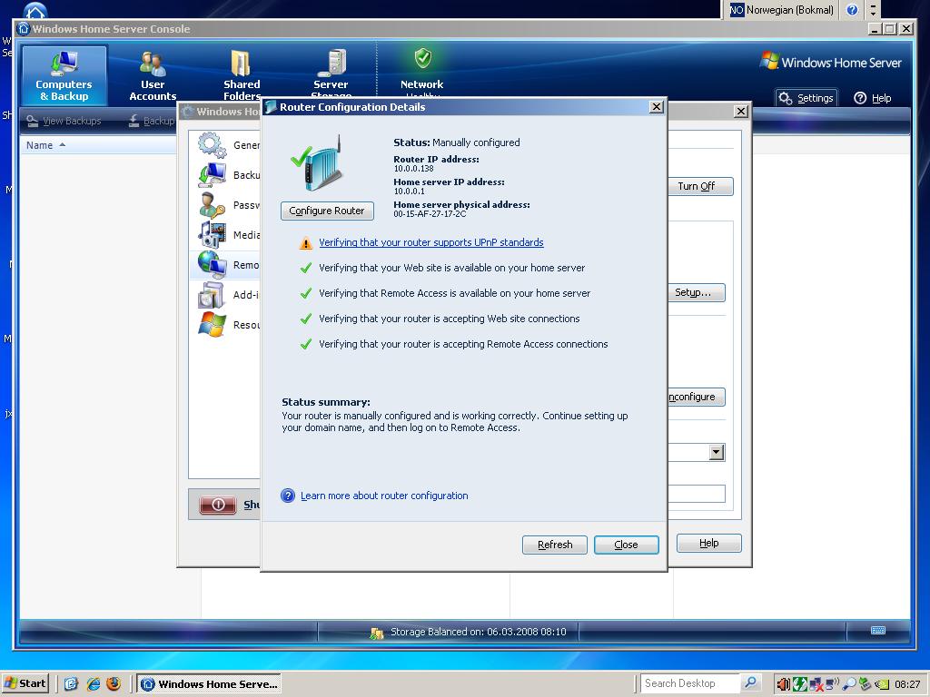This screenshot has width=930, height=697.
Task: Select the Passwords settings icon
Action: [x=212, y=205]
